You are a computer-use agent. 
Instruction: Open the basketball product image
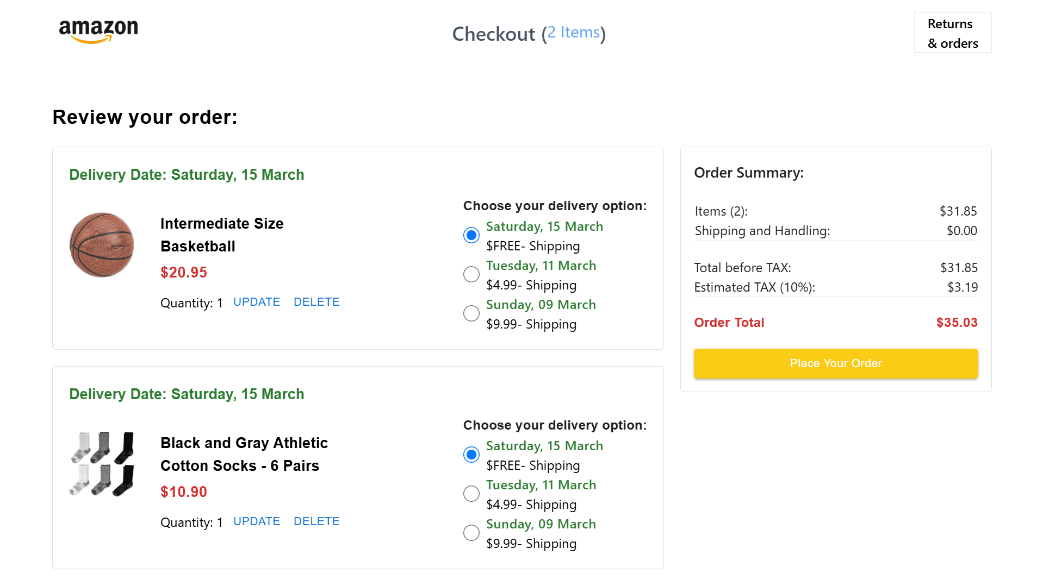point(102,245)
